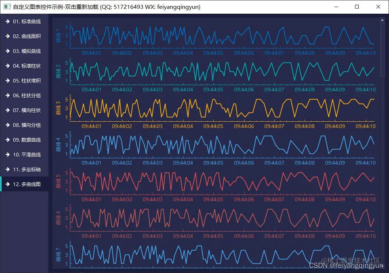389x273 pixels.
Task: Select the active 12. 多曲线图 item
Action: tap(24, 184)
